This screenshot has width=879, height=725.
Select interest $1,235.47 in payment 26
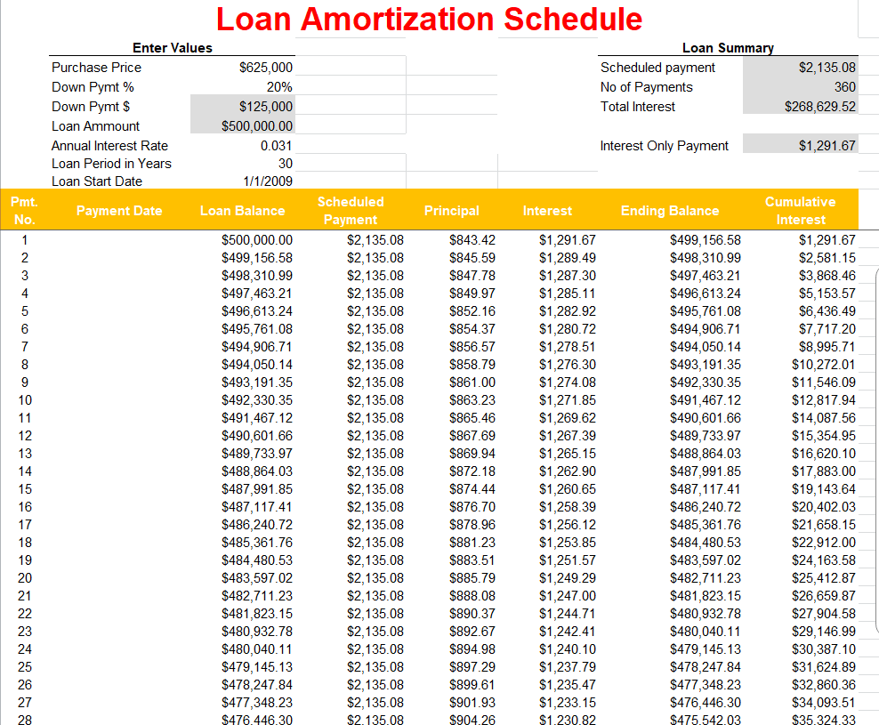568,685
